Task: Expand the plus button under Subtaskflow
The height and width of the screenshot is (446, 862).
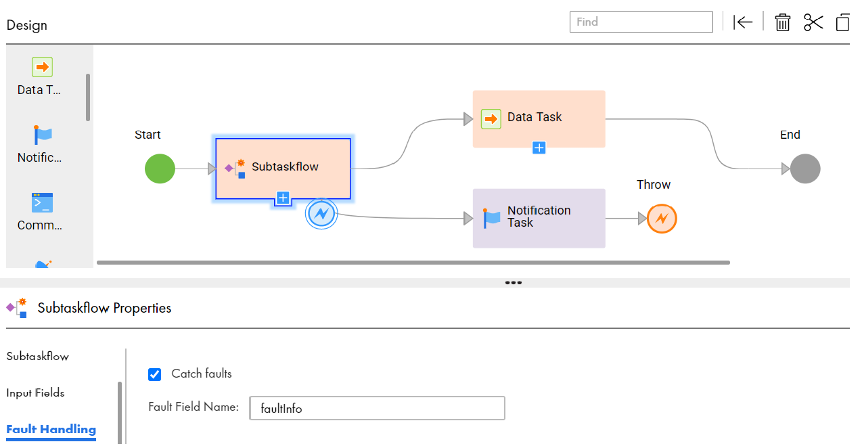Action: pos(283,198)
